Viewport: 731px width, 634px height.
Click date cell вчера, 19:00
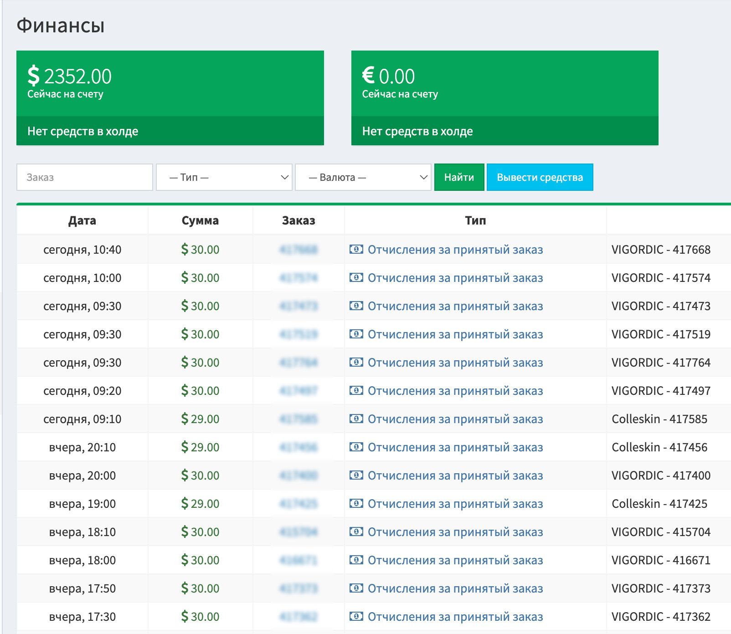coord(82,504)
